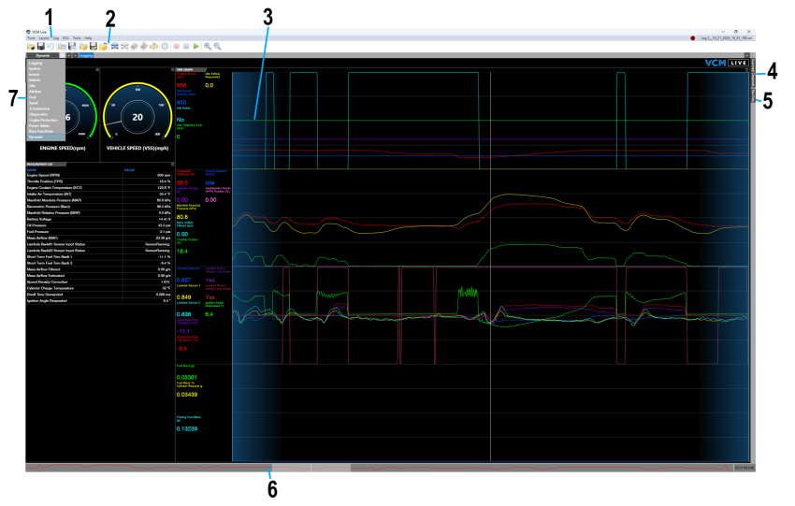The image size is (795, 506).
Task: Click the Connect to vehicle icon
Action: pos(114,46)
